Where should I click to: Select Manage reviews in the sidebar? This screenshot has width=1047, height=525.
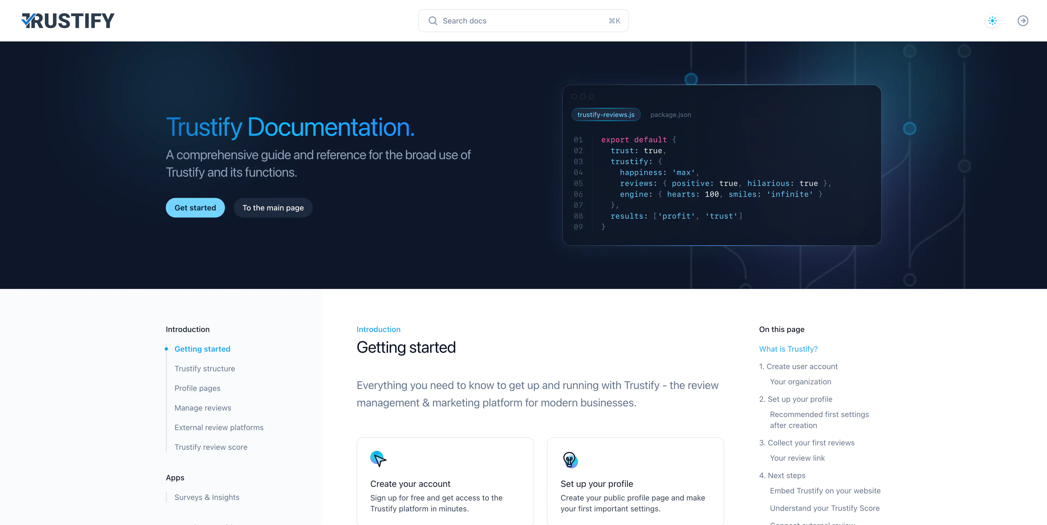point(202,408)
